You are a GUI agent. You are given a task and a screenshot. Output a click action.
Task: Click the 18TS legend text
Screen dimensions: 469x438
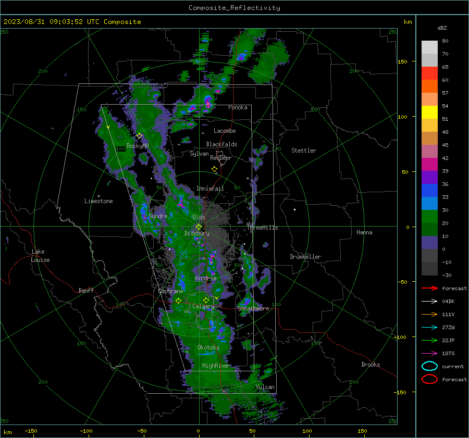point(448,354)
